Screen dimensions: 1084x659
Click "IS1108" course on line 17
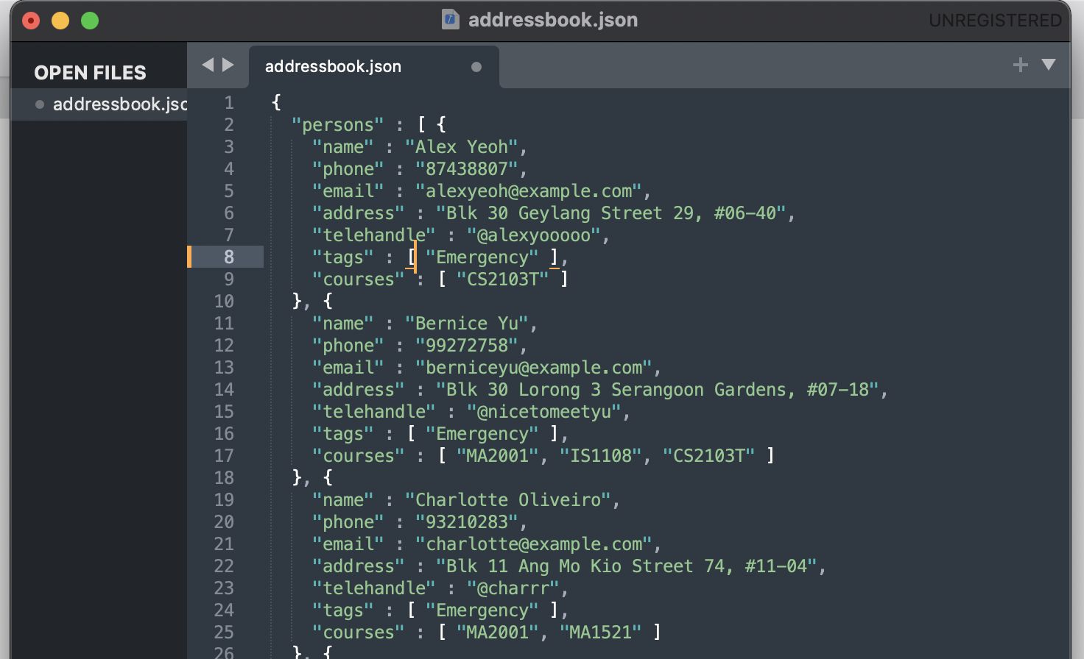(601, 455)
